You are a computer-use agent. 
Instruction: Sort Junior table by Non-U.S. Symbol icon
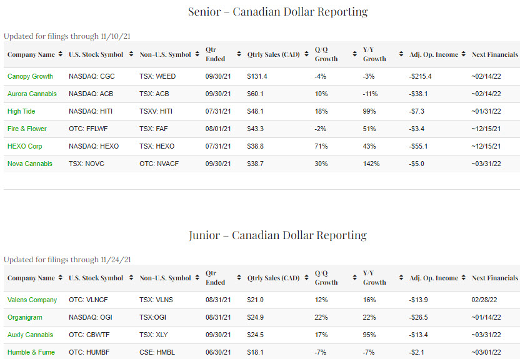pyautogui.click(x=196, y=278)
